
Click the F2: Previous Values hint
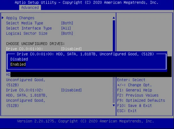point(138,95)
